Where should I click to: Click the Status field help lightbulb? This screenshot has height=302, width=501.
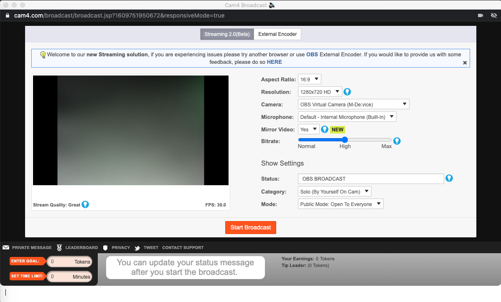[449, 179]
